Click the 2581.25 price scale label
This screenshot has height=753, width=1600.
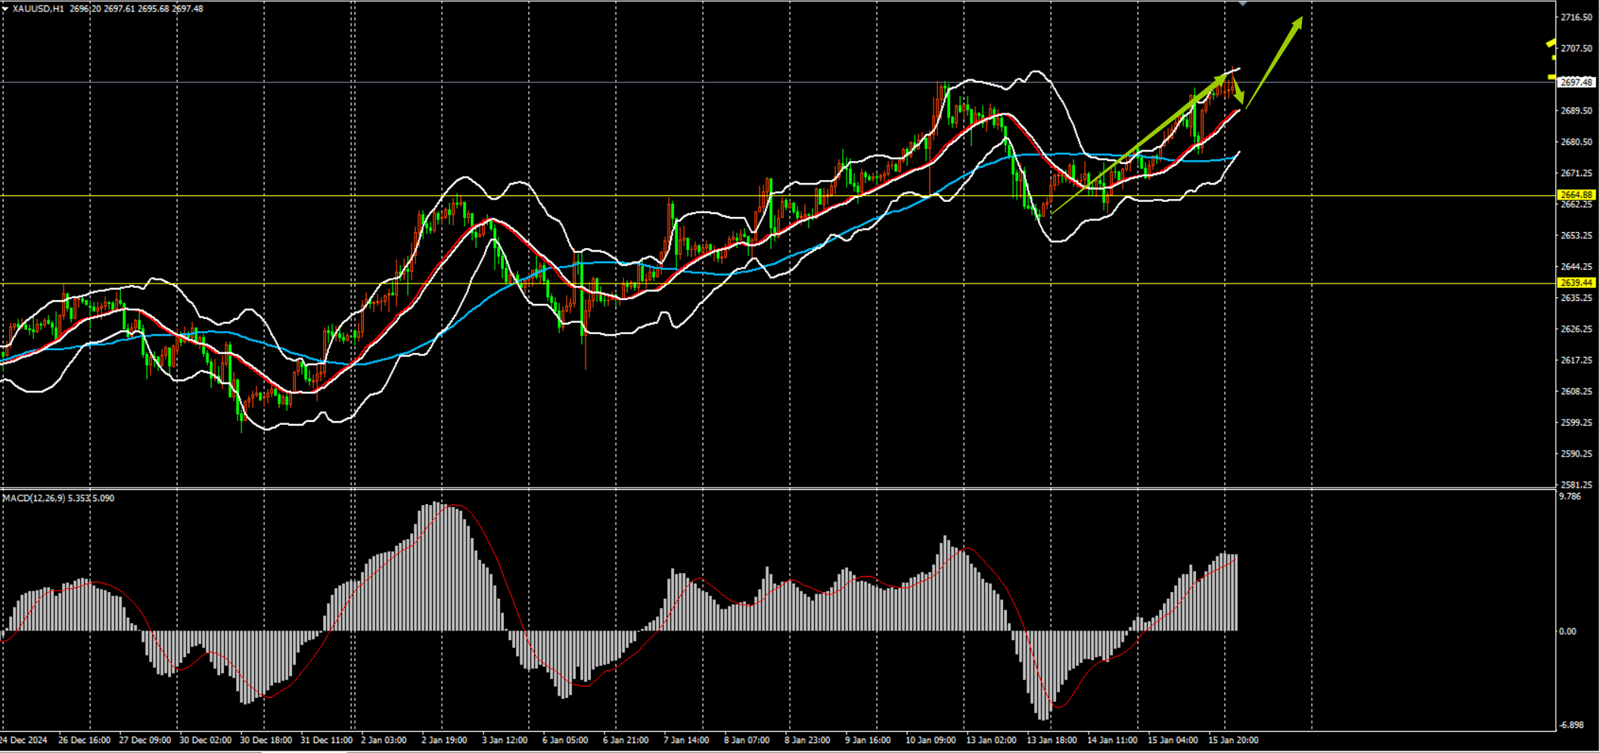(1577, 485)
